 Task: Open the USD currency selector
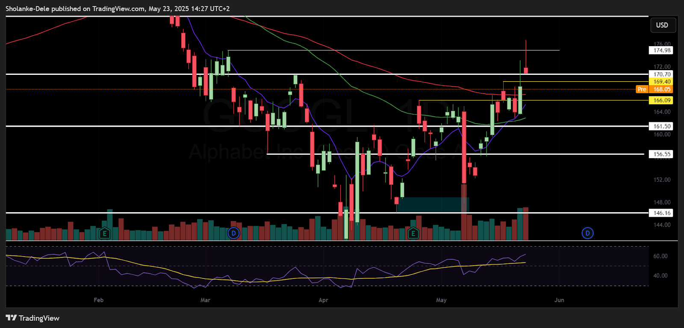[x=663, y=25]
